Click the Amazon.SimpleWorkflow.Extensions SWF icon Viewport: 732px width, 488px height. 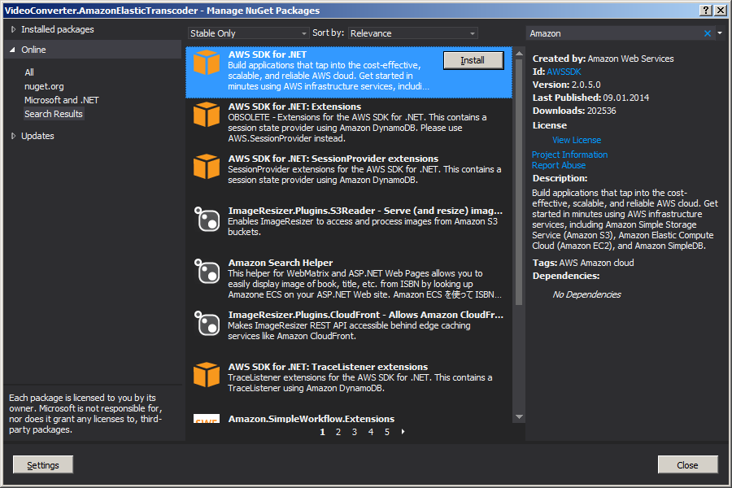[207, 418]
